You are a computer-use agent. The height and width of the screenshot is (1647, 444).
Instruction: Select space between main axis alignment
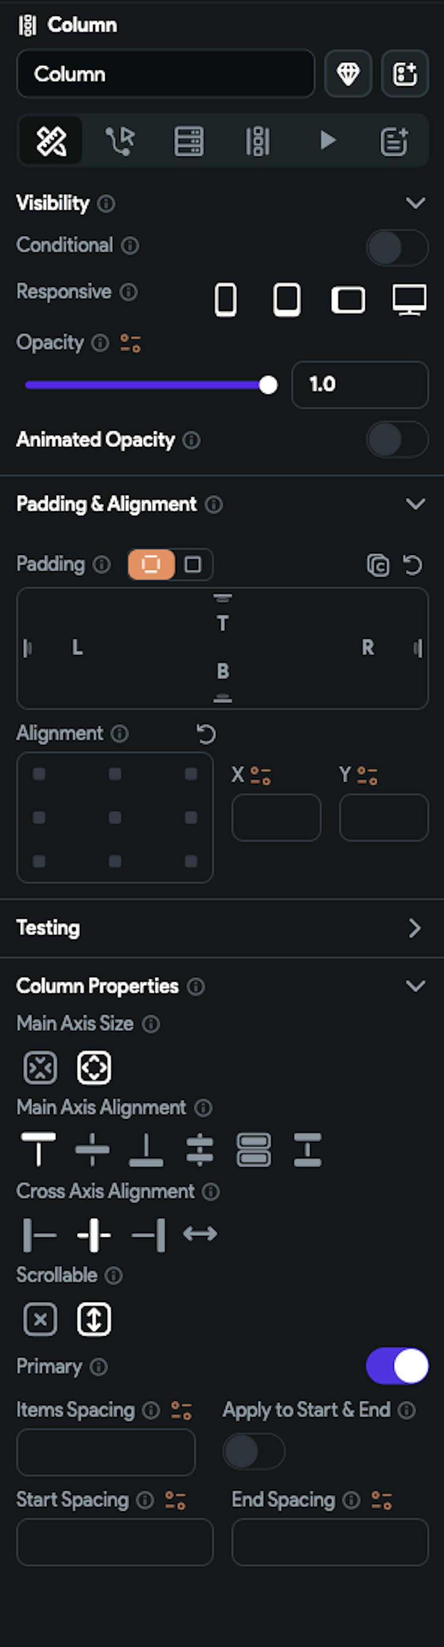200,1149
